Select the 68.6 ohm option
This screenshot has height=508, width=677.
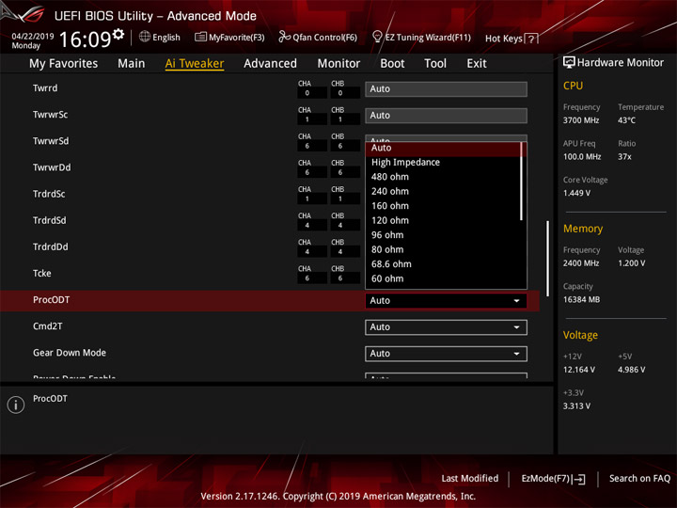tap(444, 264)
